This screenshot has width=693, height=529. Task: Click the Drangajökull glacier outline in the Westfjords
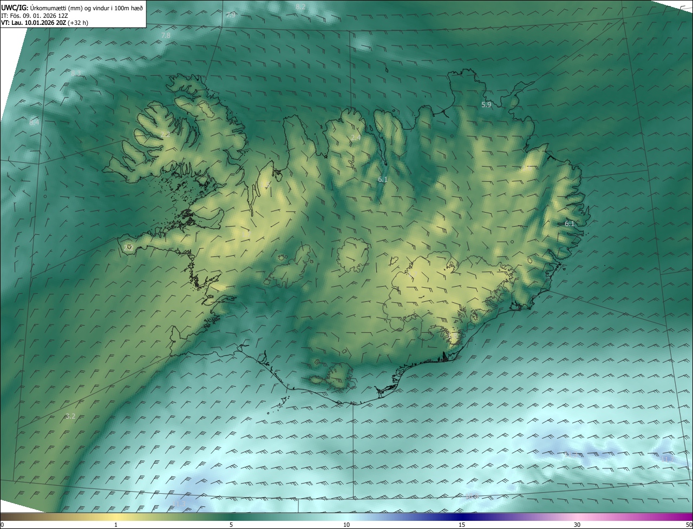click(207, 110)
